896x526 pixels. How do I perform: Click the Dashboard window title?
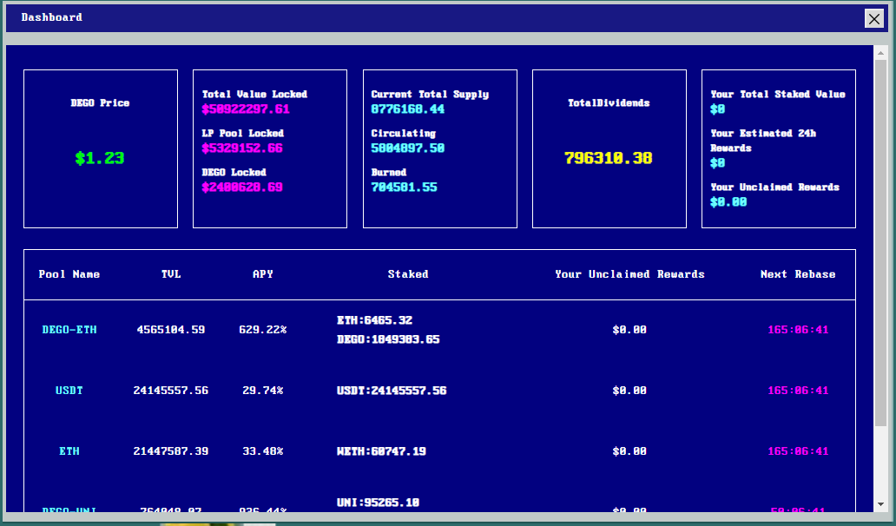52,17
